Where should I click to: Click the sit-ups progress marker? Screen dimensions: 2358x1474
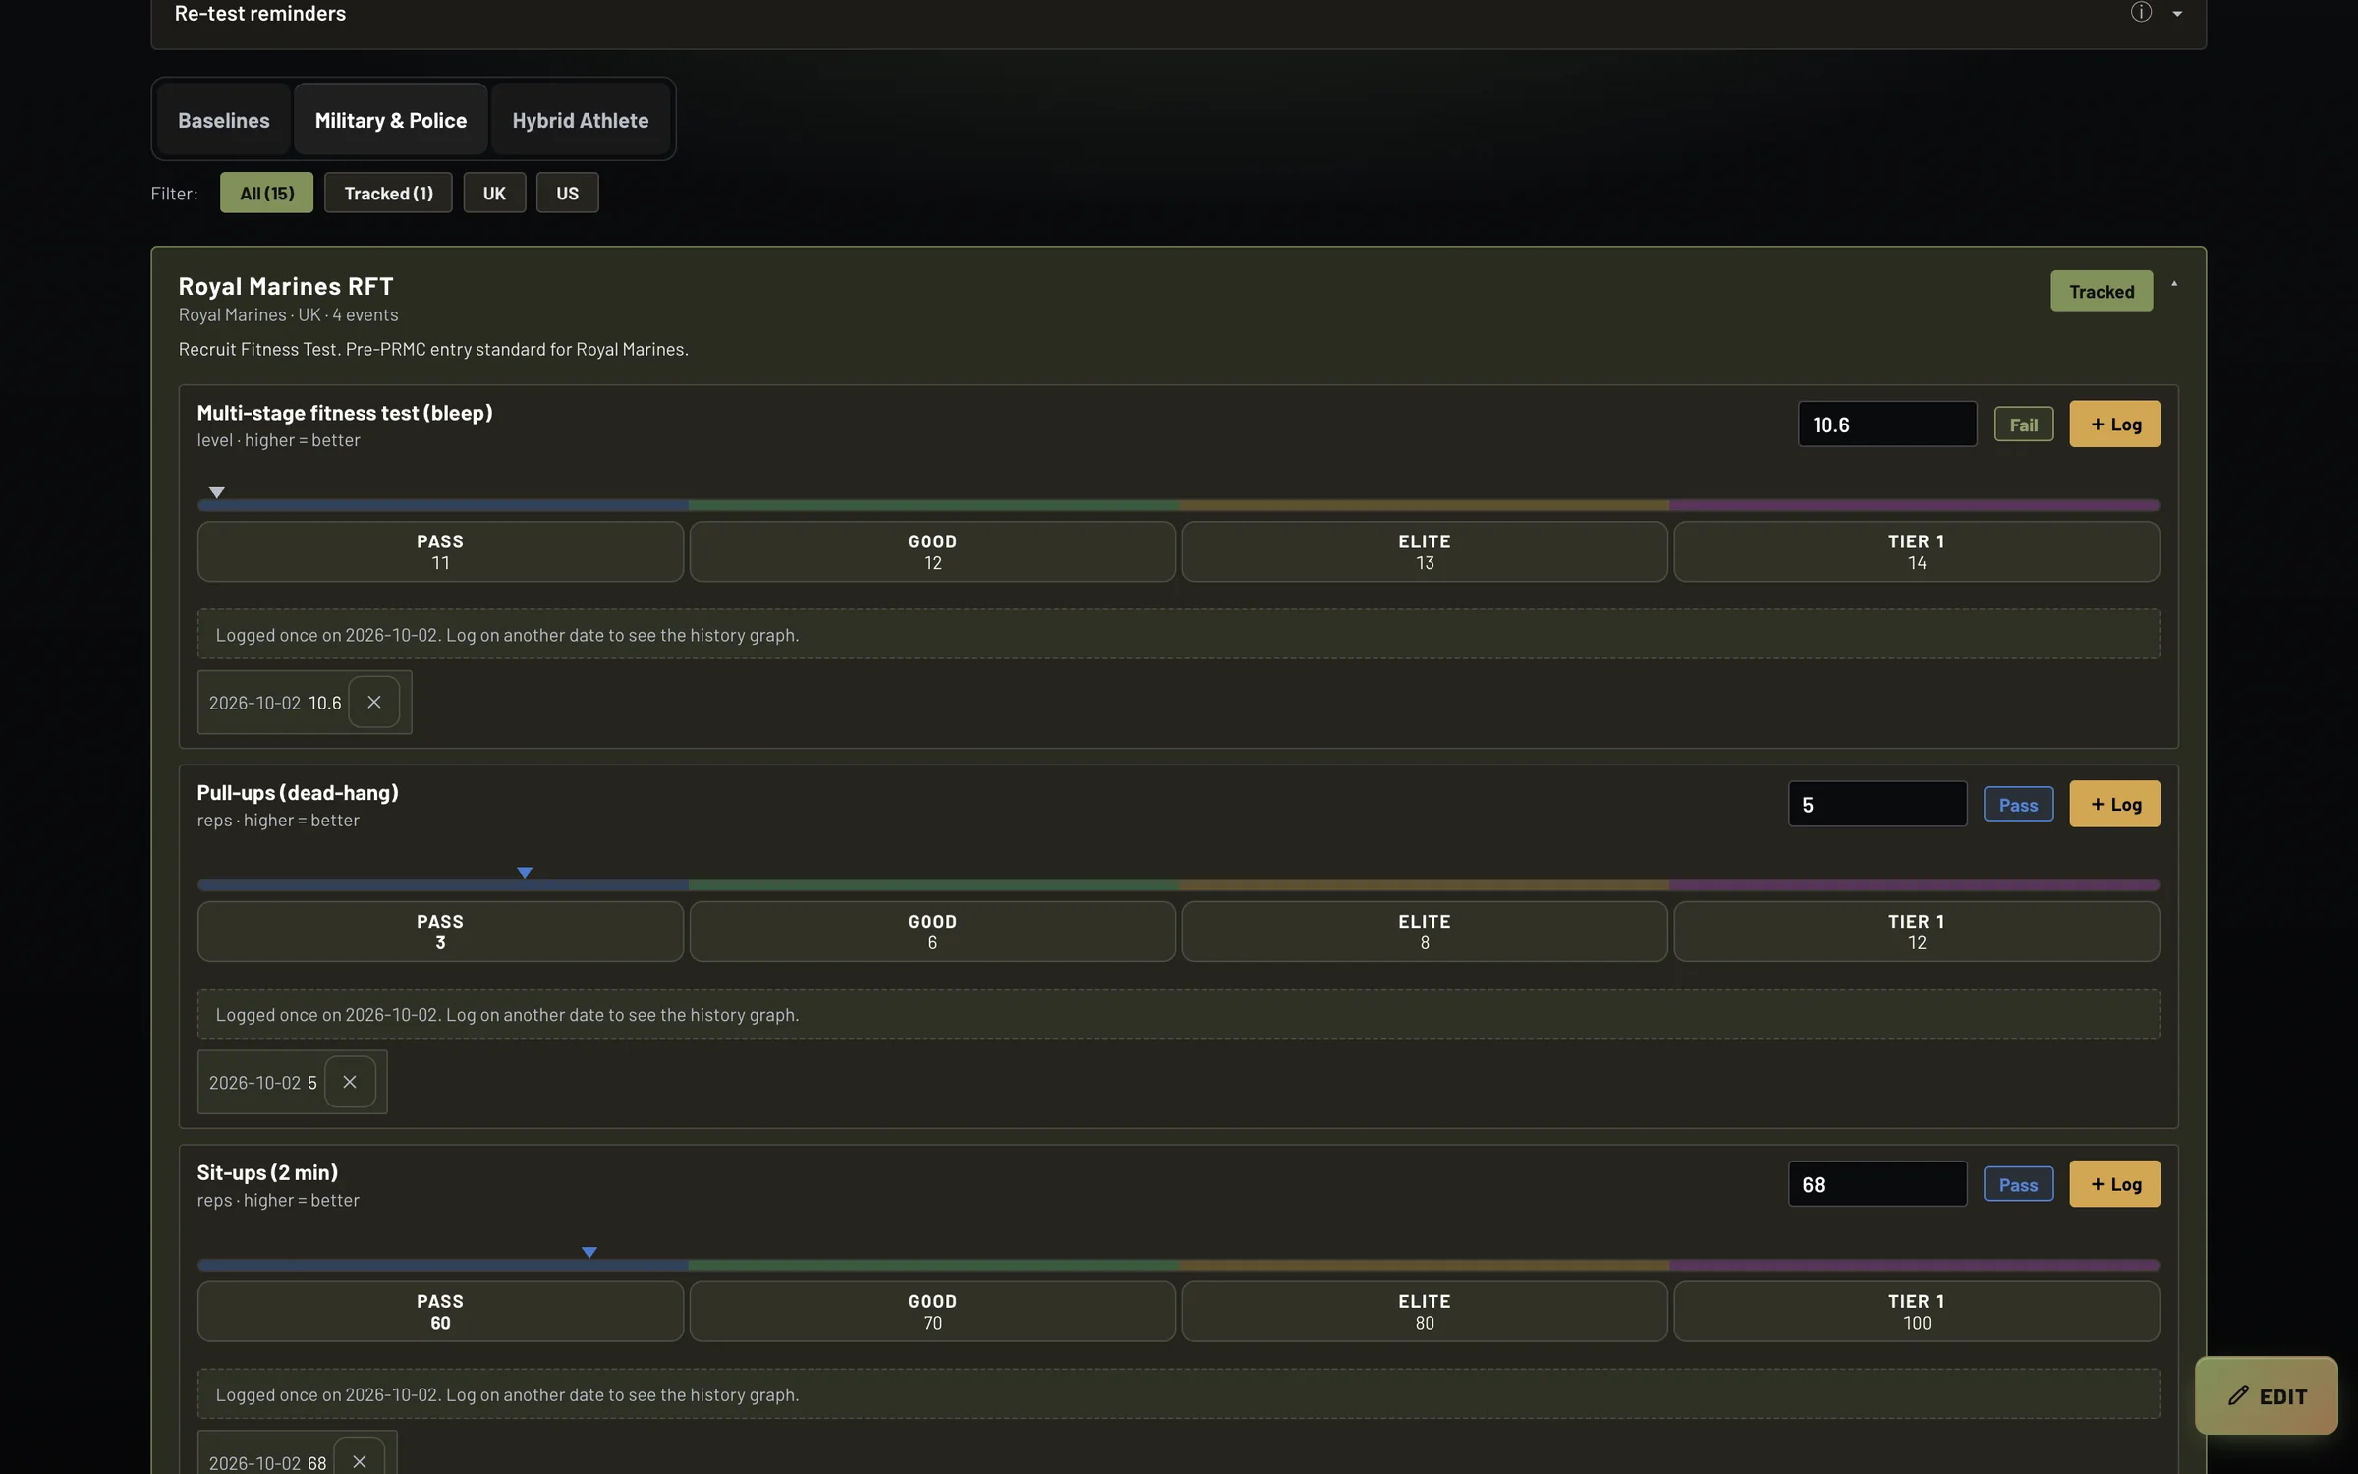click(589, 1252)
